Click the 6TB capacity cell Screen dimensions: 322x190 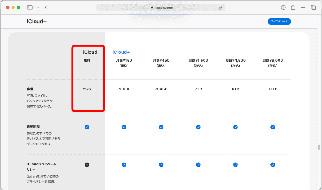click(235, 89)
